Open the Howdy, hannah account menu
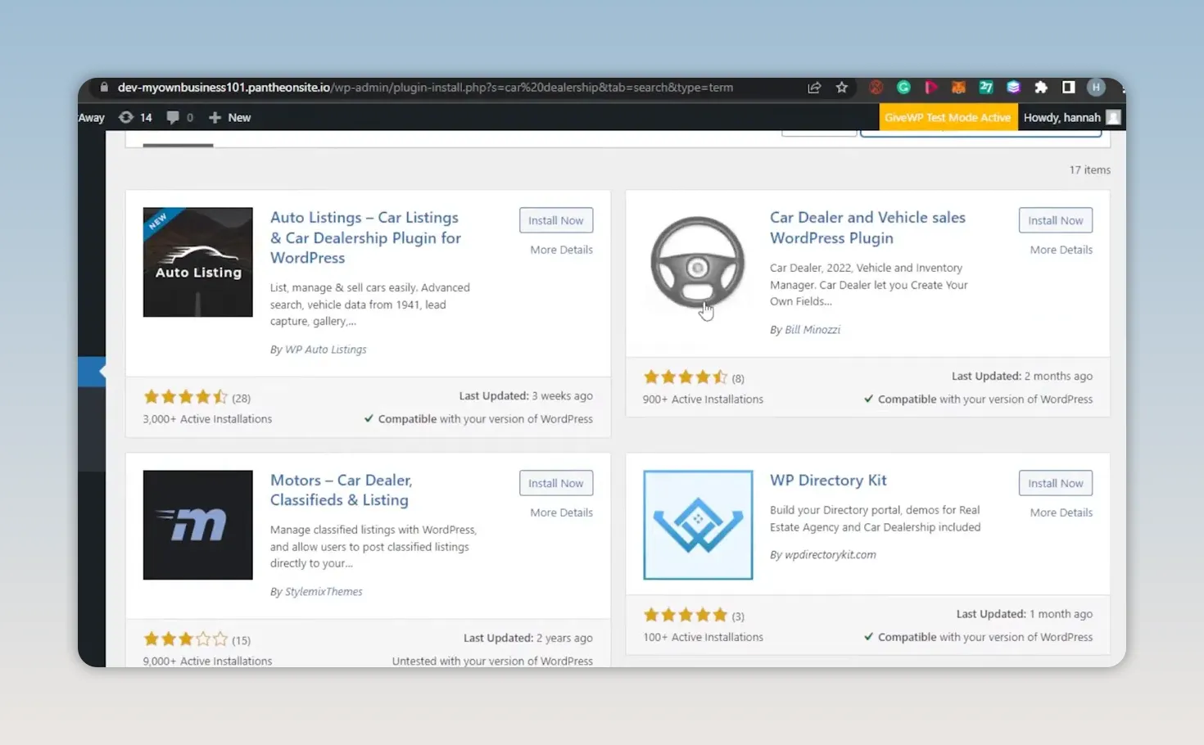The height and width of the screenshot is (745, 1204). (x=1071, y=118)
